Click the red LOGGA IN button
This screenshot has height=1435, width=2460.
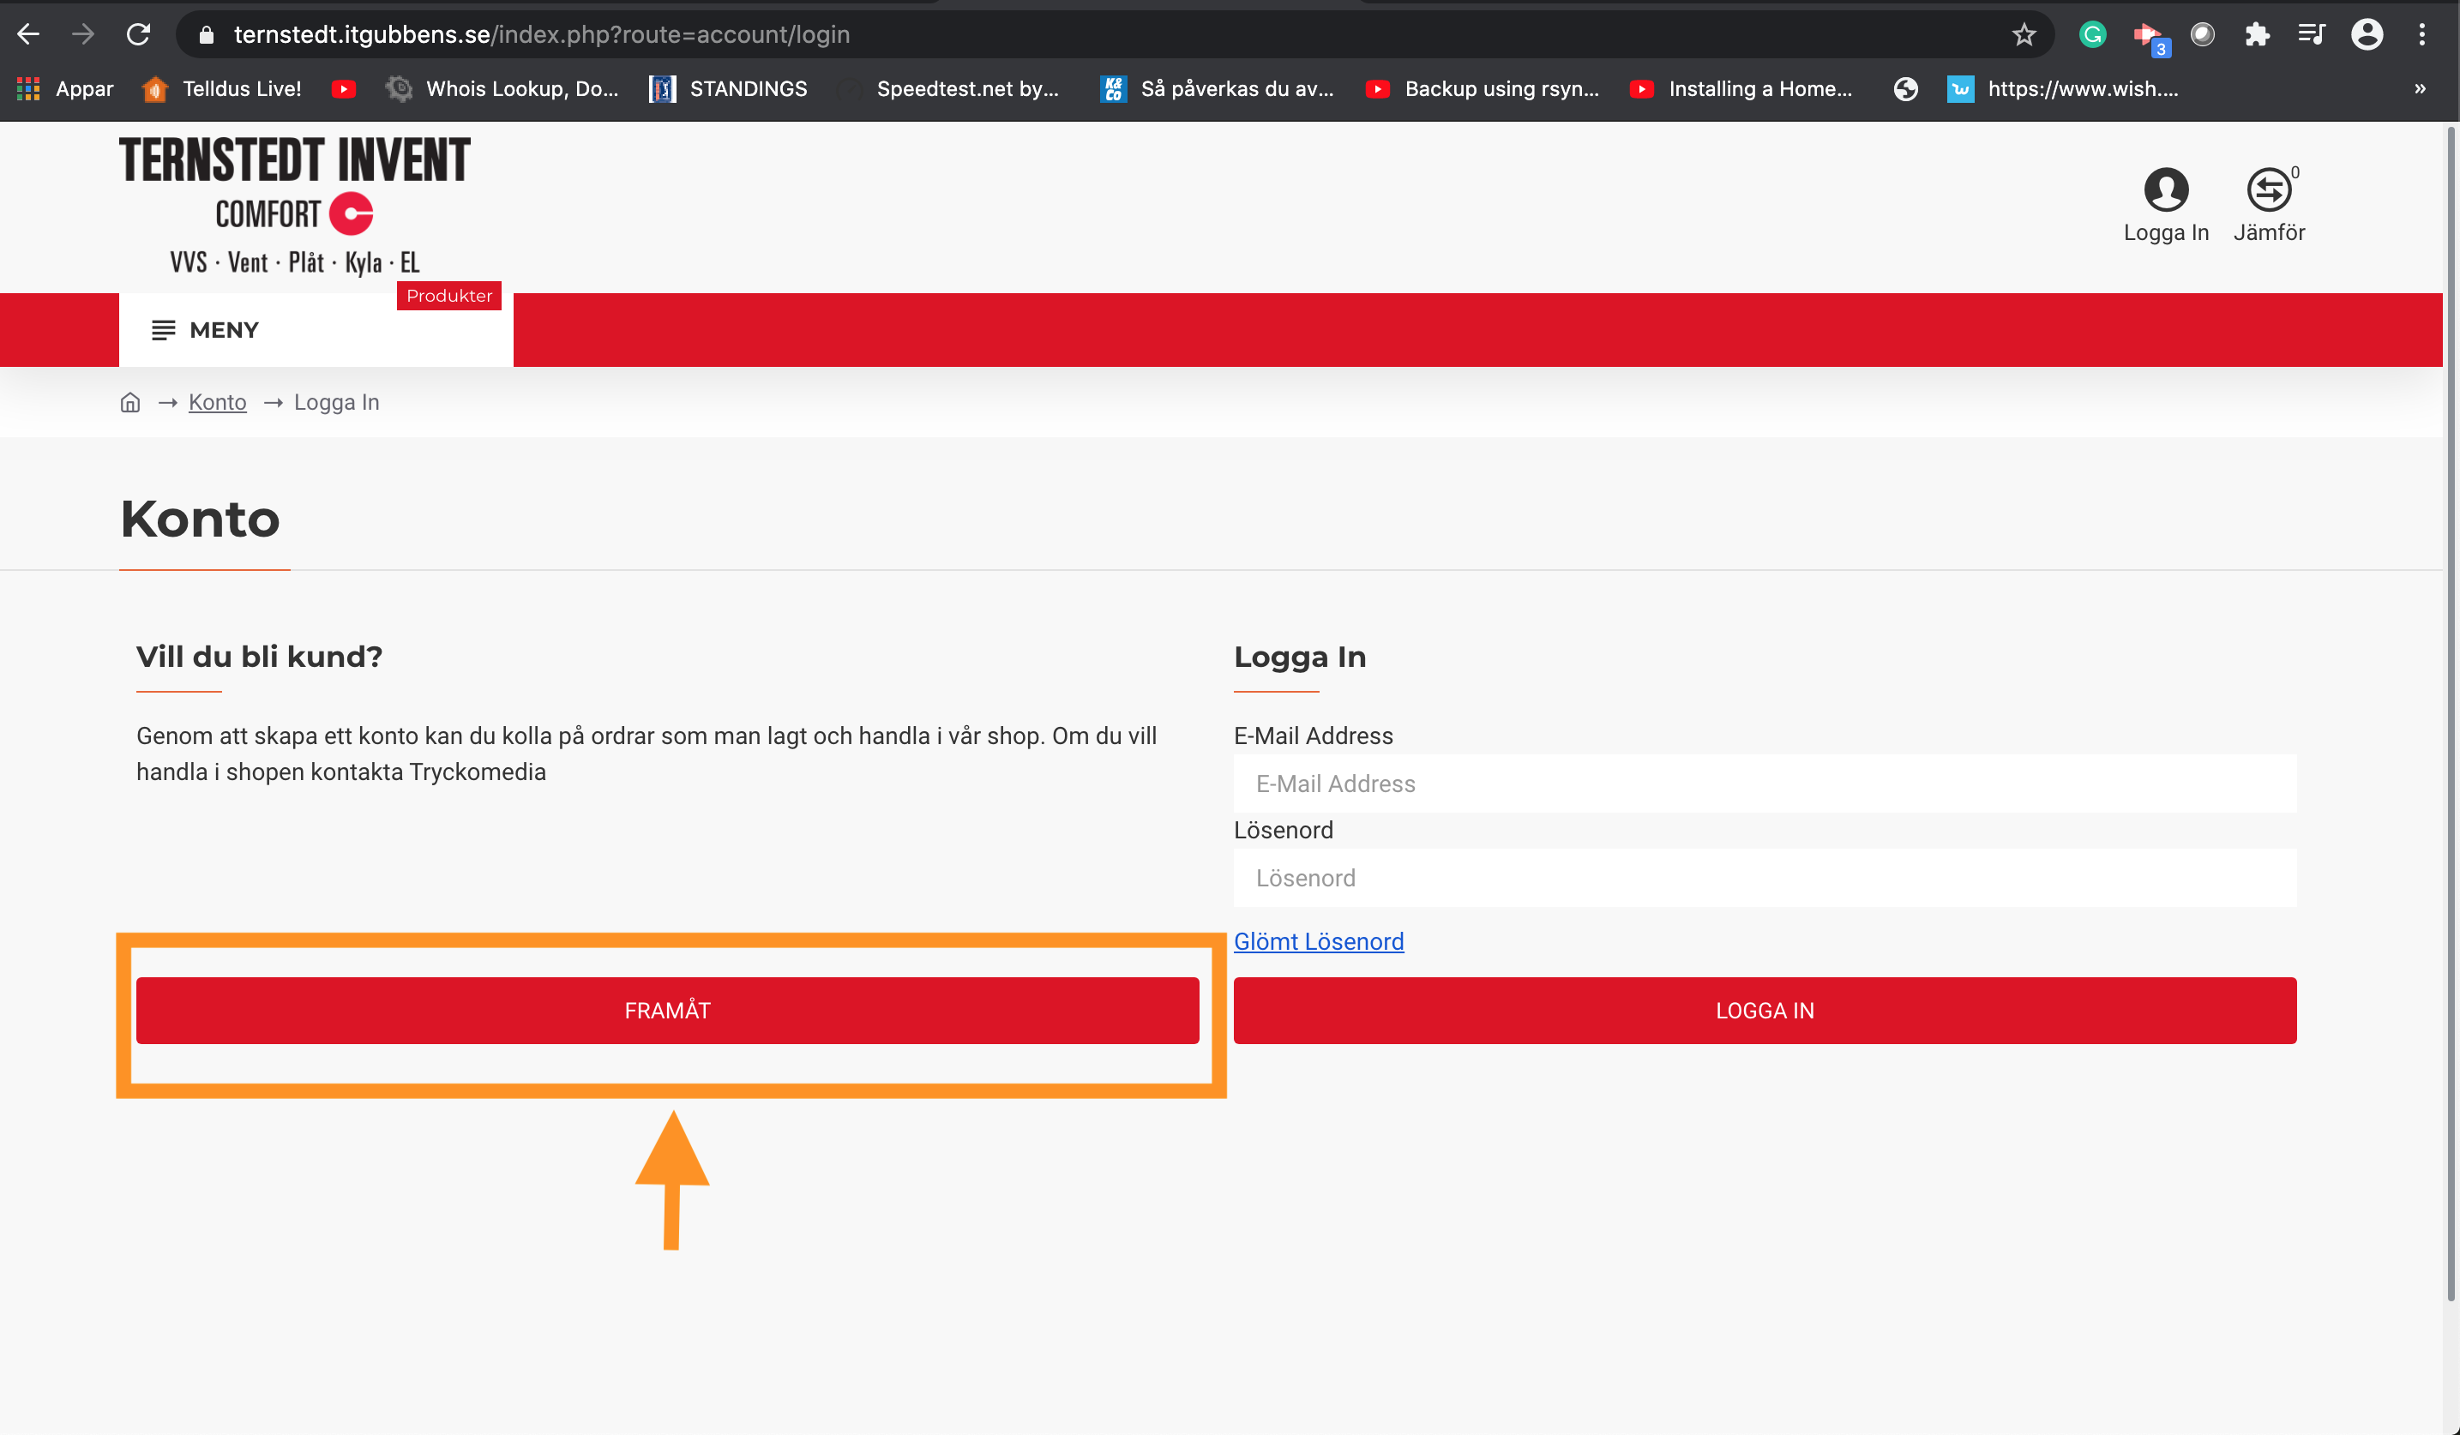1765,1011
